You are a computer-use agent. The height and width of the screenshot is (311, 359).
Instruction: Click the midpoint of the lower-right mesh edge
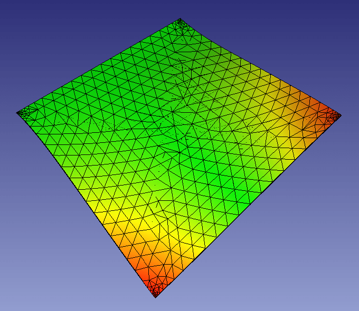pos(249,206)
